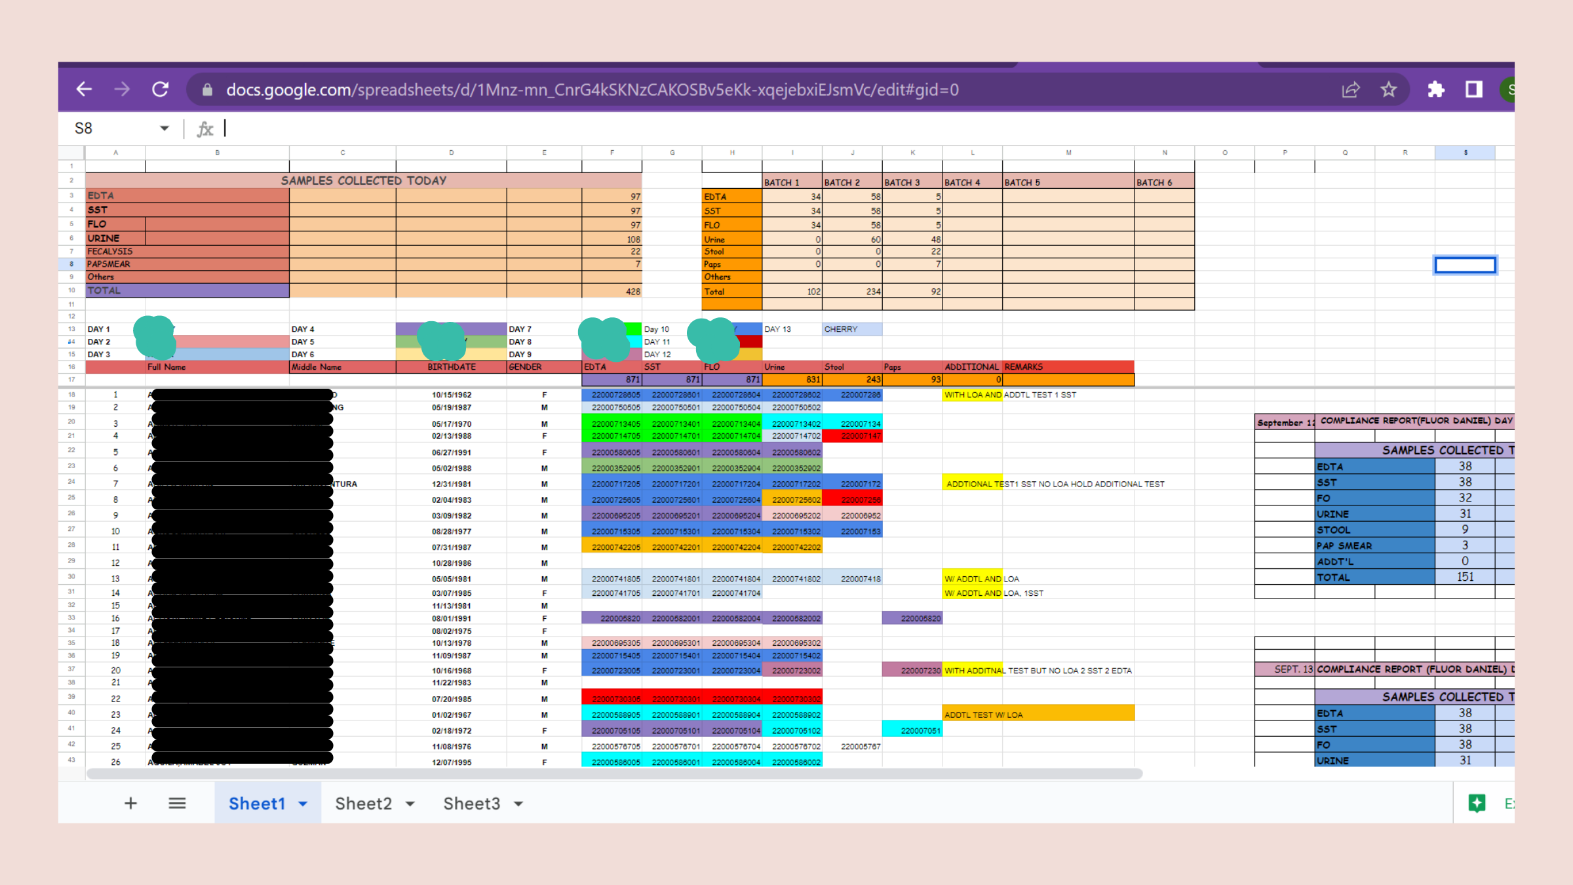Switch to the Sheet3 tab

pos(471,804)
